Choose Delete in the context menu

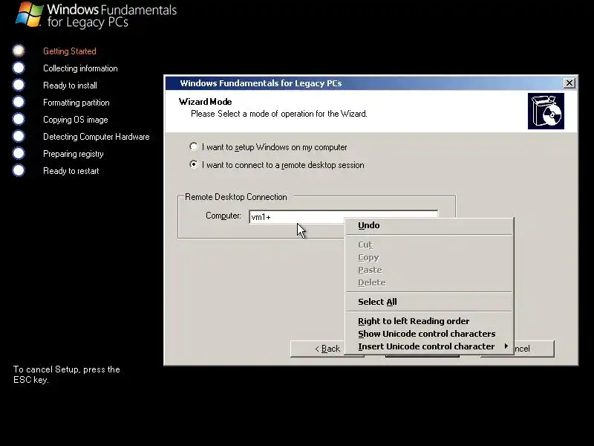(429, 282)
